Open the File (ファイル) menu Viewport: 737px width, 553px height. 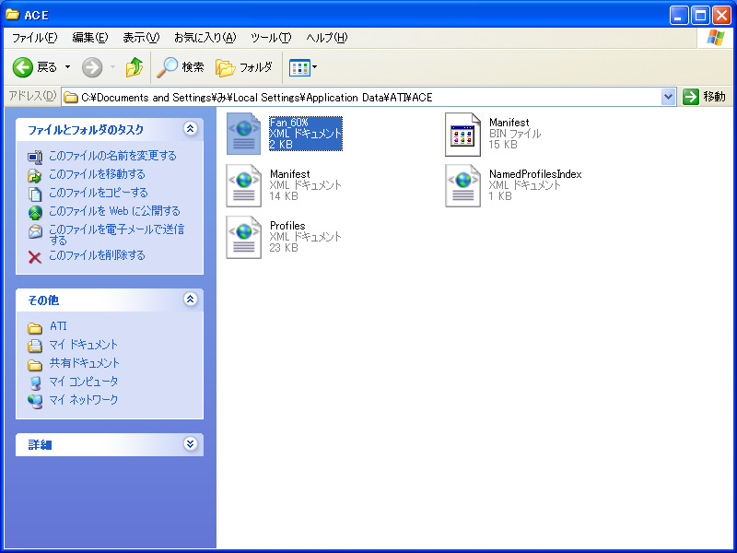[34, 38]
